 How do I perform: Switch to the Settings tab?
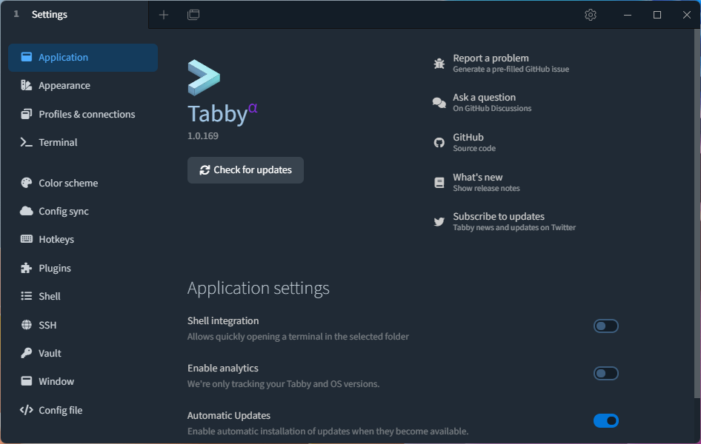pos(49,15)
